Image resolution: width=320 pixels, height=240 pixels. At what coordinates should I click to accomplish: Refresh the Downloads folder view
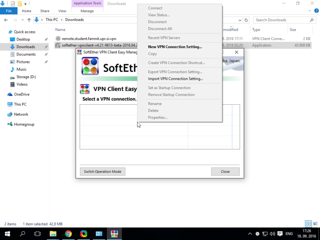(x=246, y=20)
